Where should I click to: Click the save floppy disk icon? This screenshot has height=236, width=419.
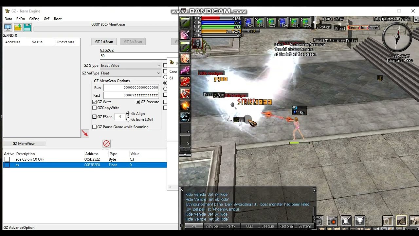[27, 28]
